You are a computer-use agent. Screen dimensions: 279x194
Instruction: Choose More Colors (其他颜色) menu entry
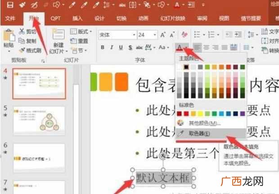211,123
